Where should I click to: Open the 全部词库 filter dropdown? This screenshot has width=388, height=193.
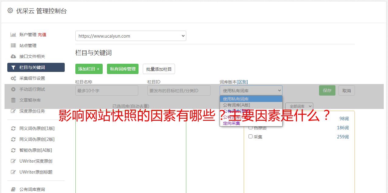click(299, 106)
